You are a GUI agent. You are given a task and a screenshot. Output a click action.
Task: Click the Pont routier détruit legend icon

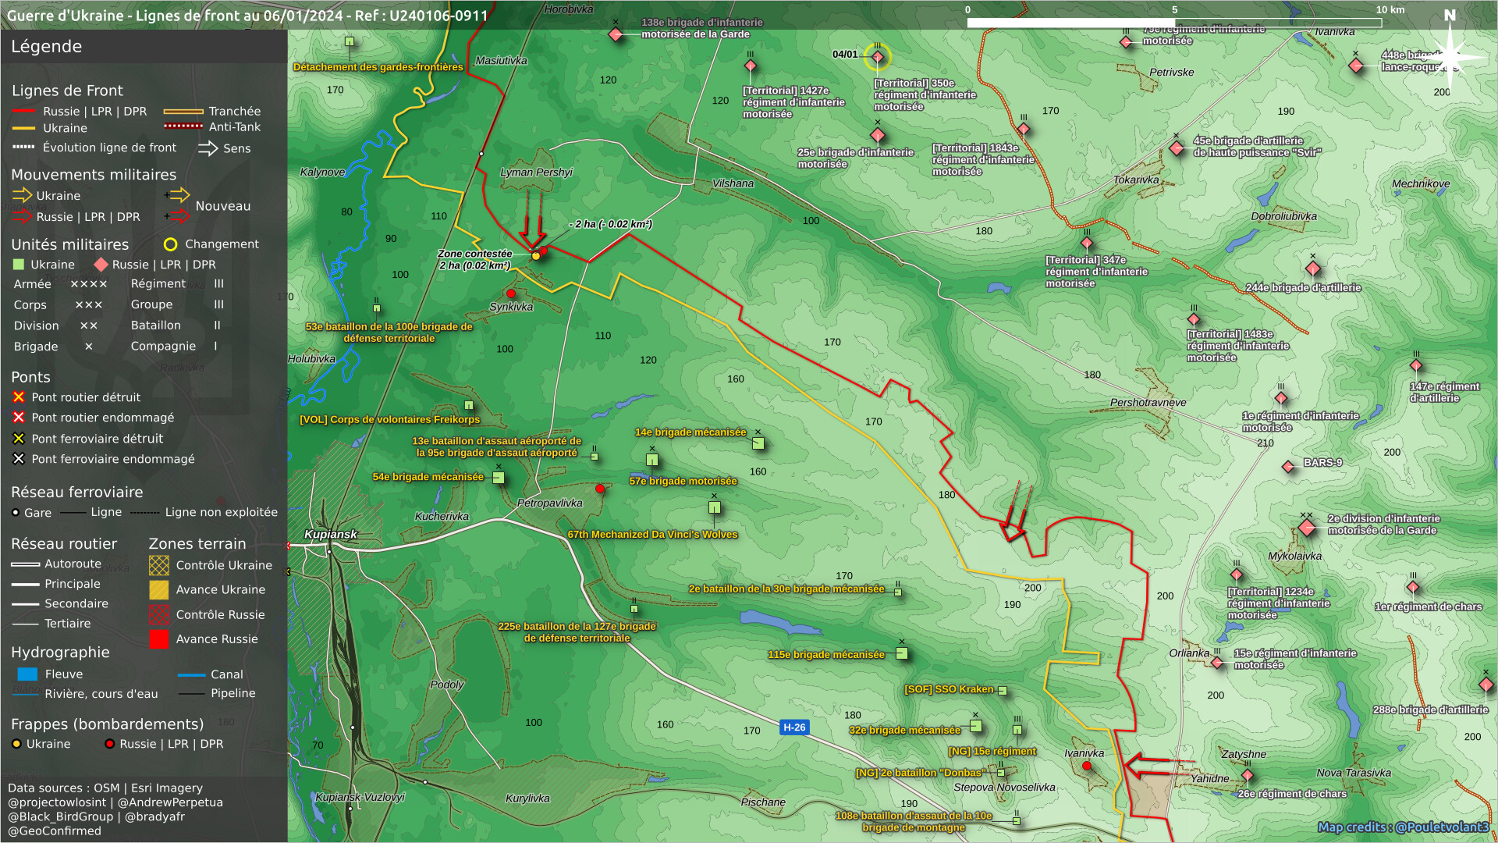coord(19,397)
